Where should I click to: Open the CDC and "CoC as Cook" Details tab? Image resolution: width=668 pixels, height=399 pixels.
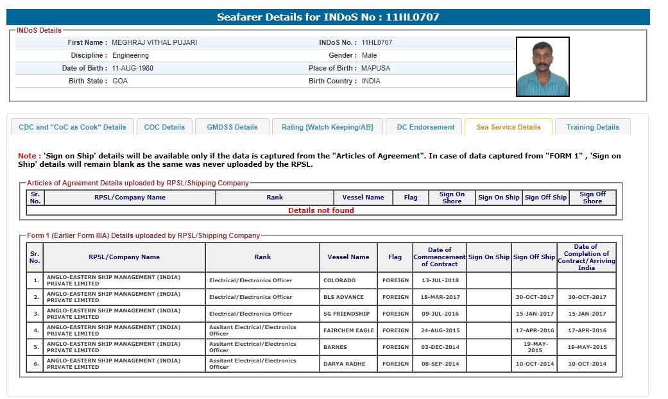pyautogui.click(x=73, y=127)
